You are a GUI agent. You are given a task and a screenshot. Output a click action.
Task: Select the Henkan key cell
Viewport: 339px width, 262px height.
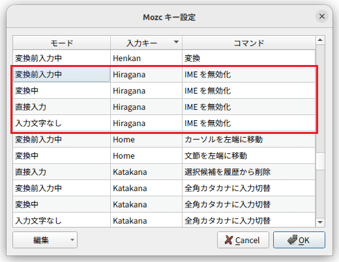(146, 58)
